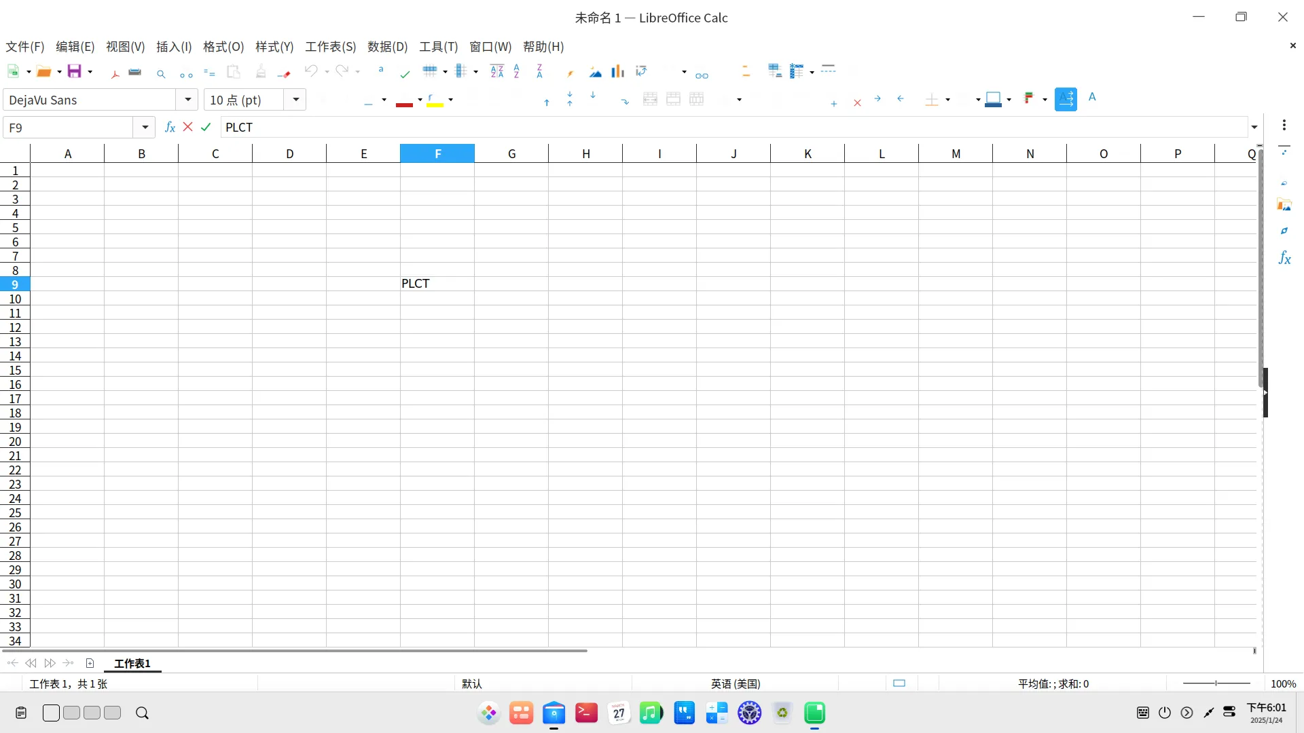Screen dimensions: 1304x733
Task: Open the 数据(D) menu
Action: coord(387,47)
